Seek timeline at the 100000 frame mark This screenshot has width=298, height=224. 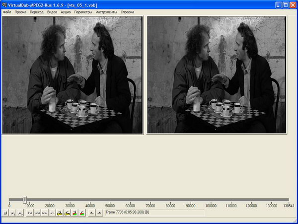tap(211, 200)
